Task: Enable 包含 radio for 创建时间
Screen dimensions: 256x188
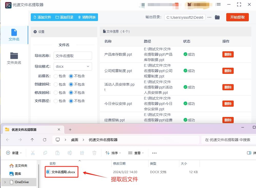Action: (56, 84)
